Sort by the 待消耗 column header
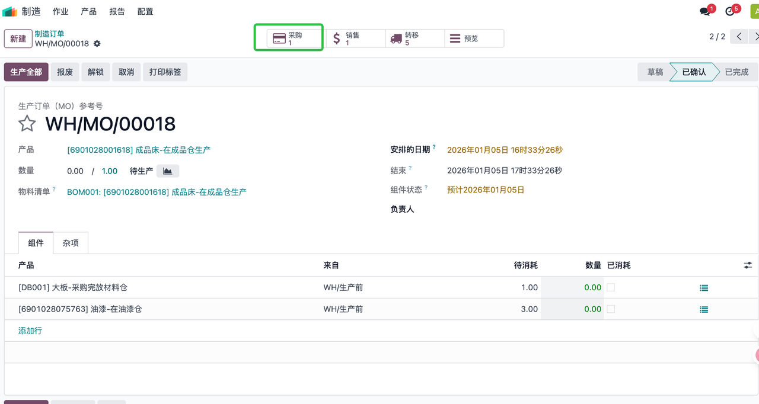The width and height of the screenshot is (759, 404). pos(526,265)
